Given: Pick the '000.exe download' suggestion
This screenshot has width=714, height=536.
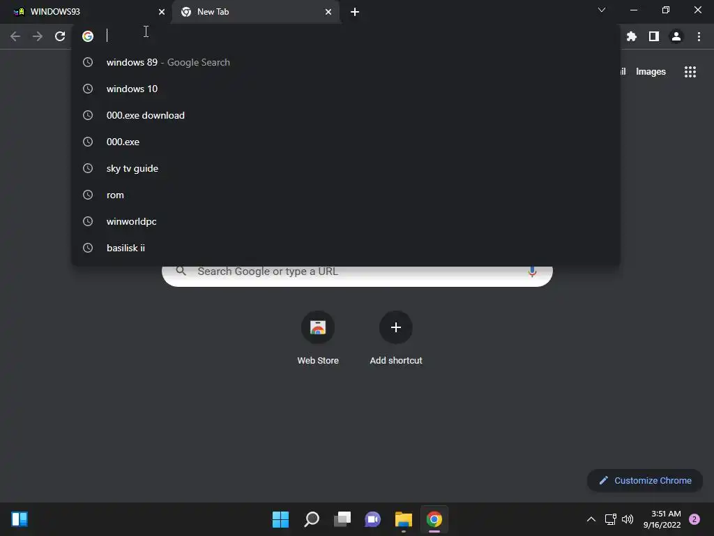Looking at the screenshot, I should [346, 115].
